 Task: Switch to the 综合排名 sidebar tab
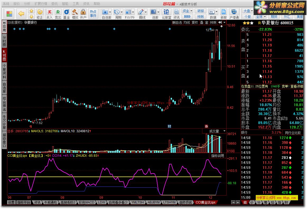click(x=4, y=104)
